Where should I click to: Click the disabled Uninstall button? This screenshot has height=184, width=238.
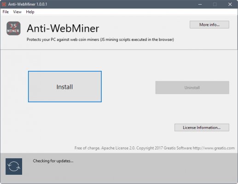[x=192, y=87]
